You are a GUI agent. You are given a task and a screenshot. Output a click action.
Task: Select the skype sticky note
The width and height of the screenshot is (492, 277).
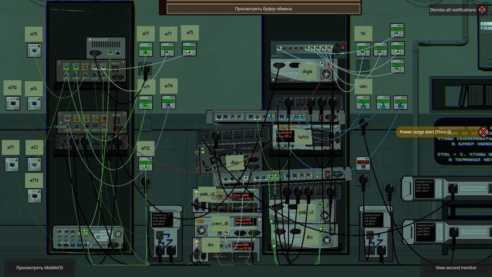307,71
